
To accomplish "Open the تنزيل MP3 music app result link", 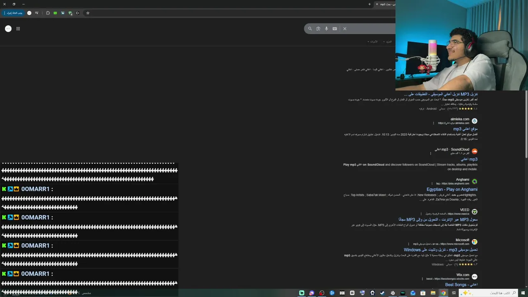I will coord(441,94).
